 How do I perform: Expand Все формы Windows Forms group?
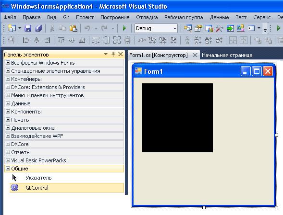(x=8, y=62)
